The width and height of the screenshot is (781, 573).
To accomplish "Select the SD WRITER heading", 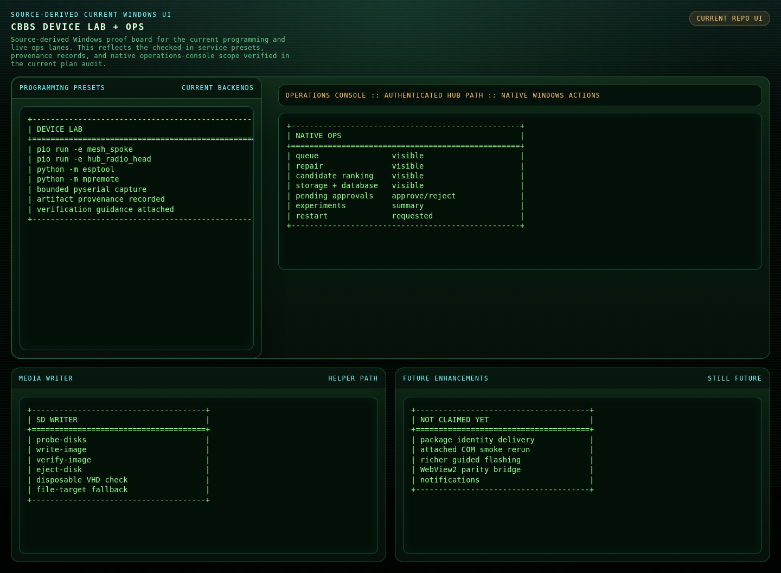I will [x=57, y=420].
